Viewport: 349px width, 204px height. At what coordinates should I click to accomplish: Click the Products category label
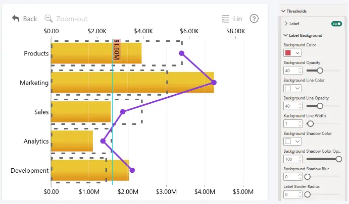pyautogui.click(x=36, y=53)
